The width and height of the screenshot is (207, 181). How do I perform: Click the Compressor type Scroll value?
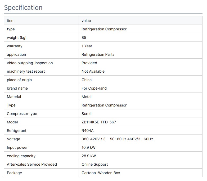click(87, 114)
